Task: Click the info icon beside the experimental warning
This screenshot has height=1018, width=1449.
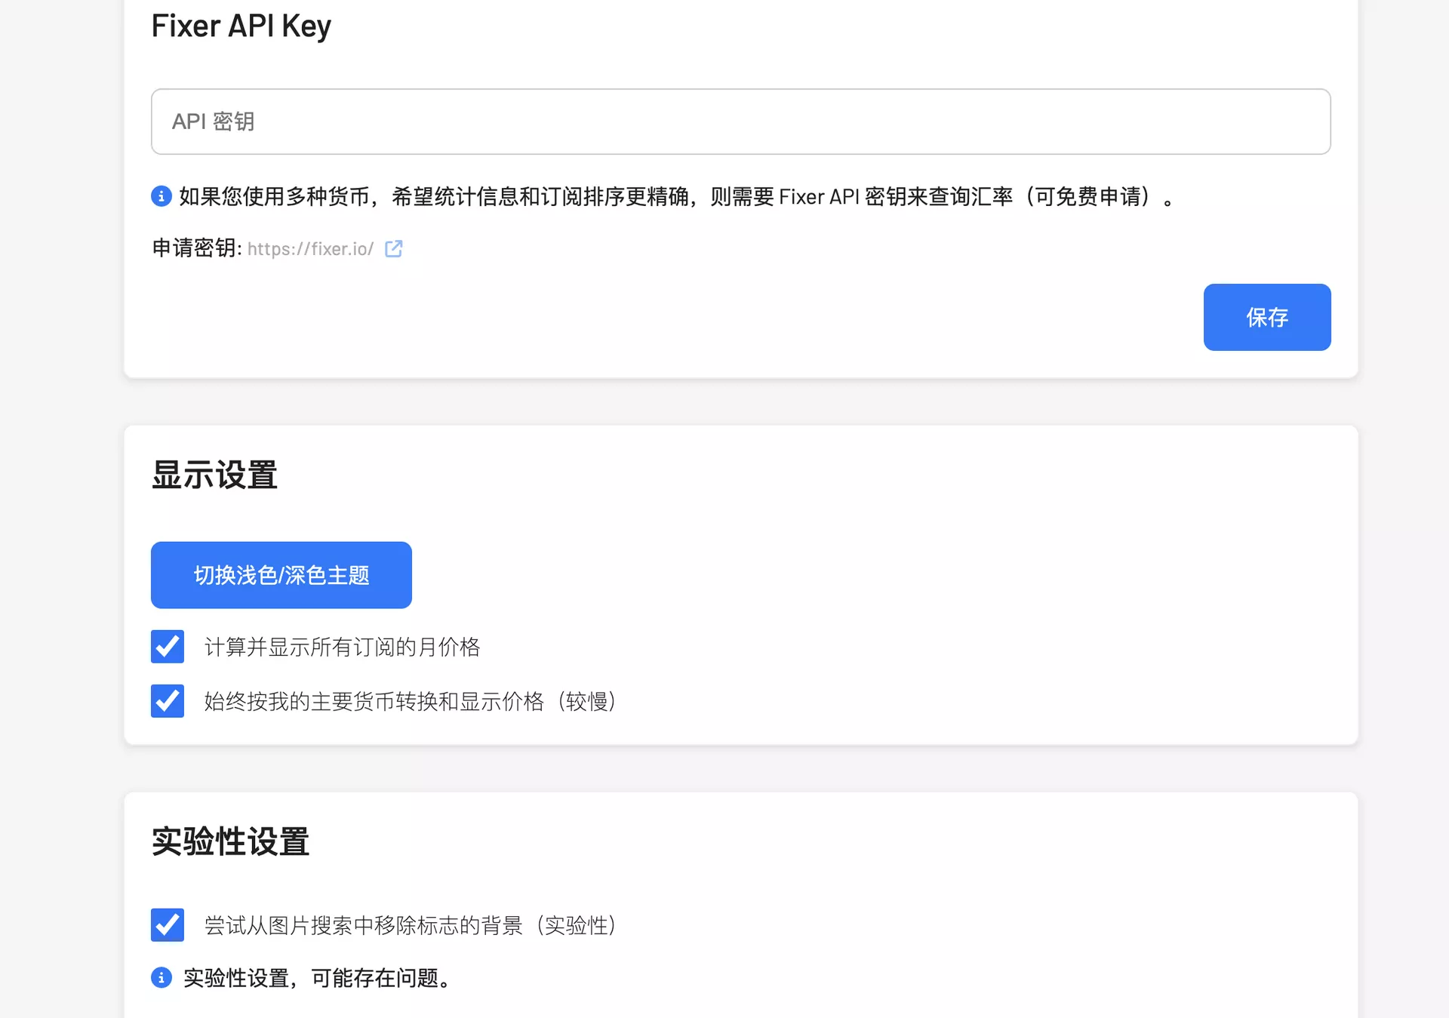Action: pos(161,978)
